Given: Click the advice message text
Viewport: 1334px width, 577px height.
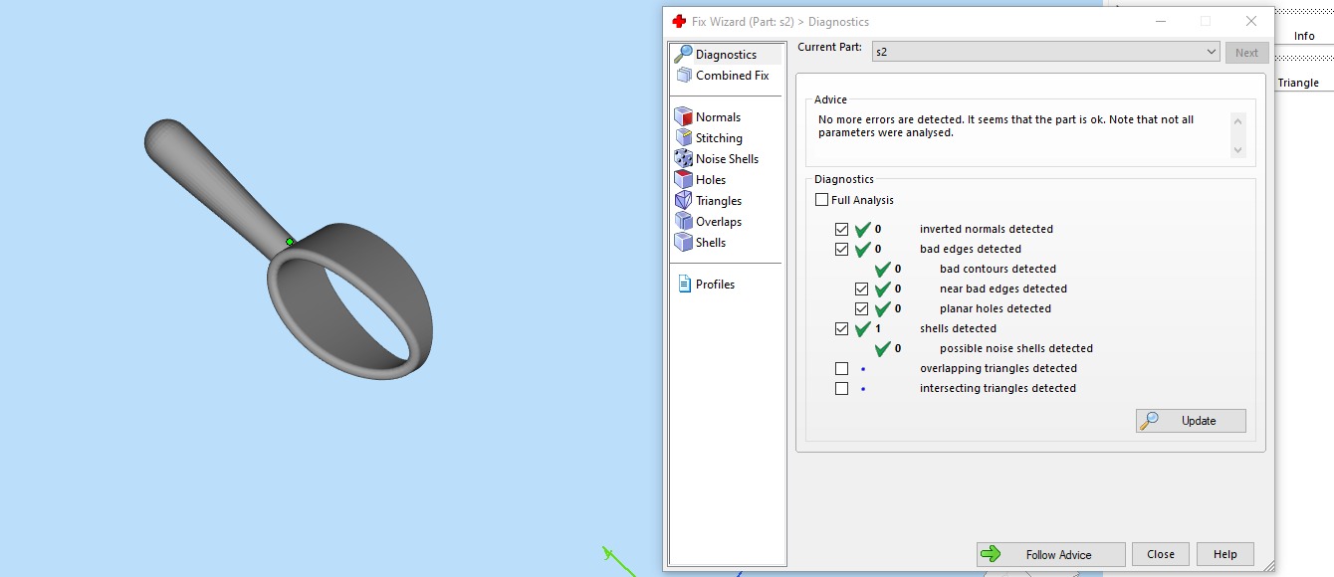Looking at the screenshot, I should [1005, 125].
